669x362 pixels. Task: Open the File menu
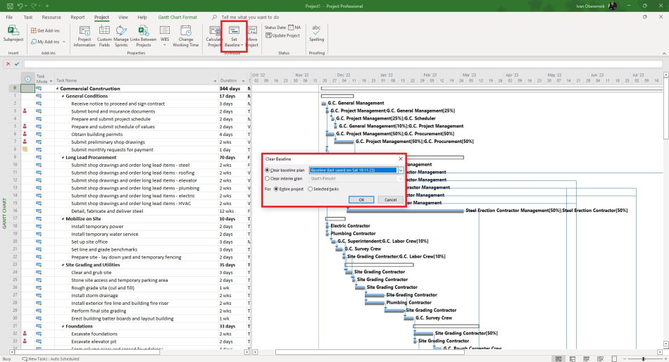[9, 17]
